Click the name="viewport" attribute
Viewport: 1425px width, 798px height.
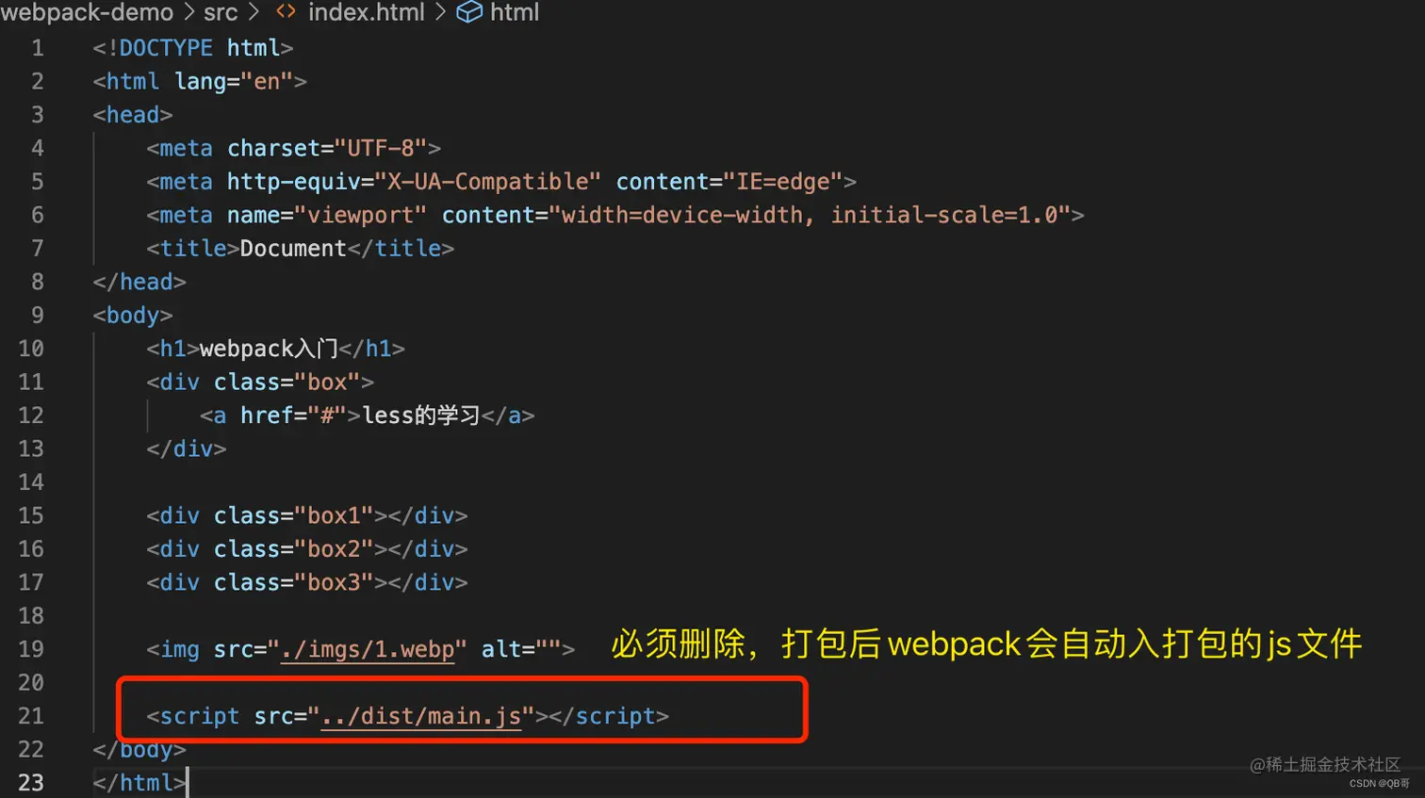point(327,216)
